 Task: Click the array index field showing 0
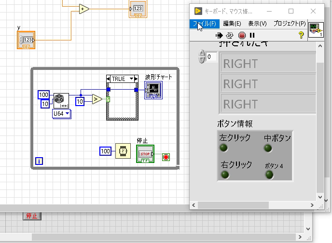click(x=211, y=57)
